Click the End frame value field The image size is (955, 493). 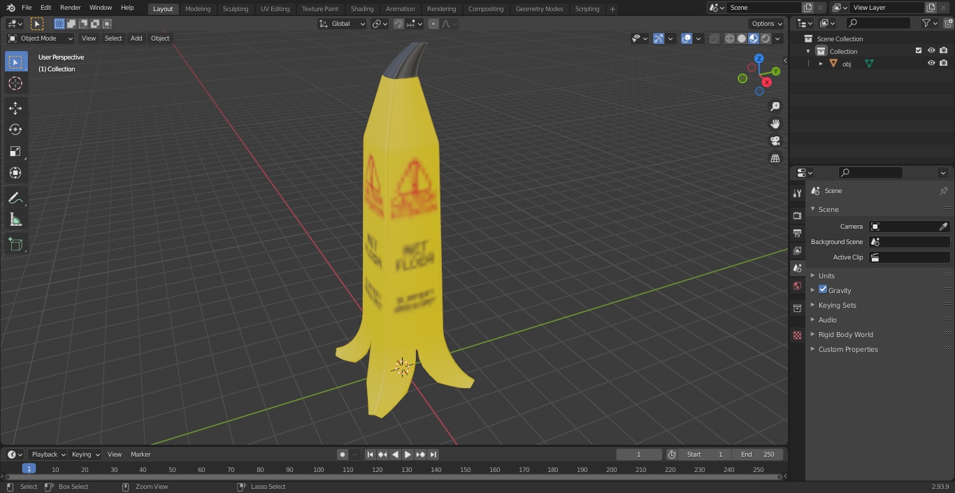pos(757,455)
